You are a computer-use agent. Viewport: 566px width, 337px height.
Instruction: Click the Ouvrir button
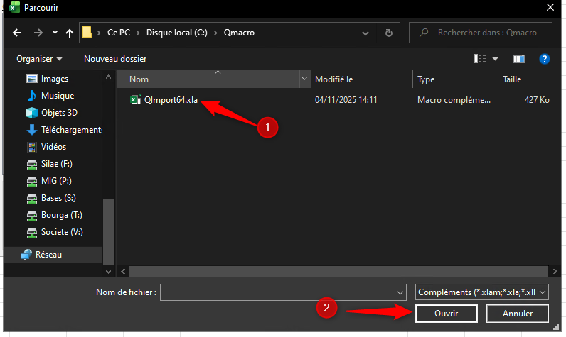(446, 313)
